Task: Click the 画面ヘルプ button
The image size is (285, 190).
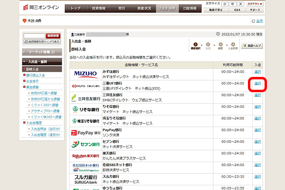Action: pos(252,46)
